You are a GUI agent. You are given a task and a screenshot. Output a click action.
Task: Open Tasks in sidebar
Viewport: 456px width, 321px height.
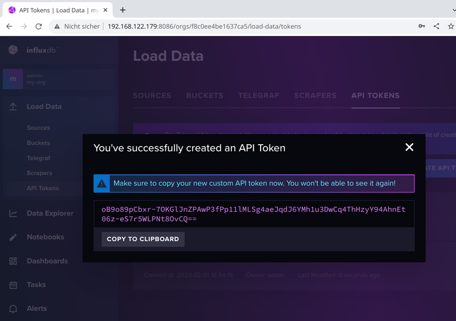(36, 285)
